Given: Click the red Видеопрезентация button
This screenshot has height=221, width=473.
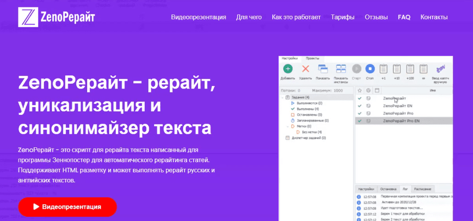Looking at the screenshot, I should point(67,207).
